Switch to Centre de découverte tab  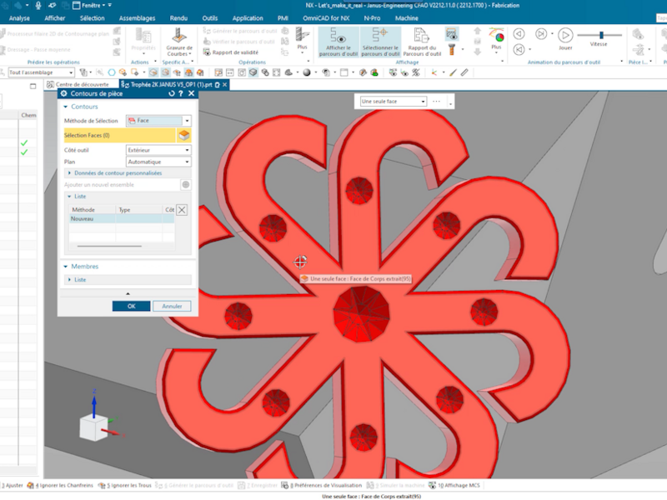click(x=78, y=85)
